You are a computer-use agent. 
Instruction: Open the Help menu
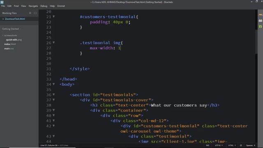[x=52, y=6]
